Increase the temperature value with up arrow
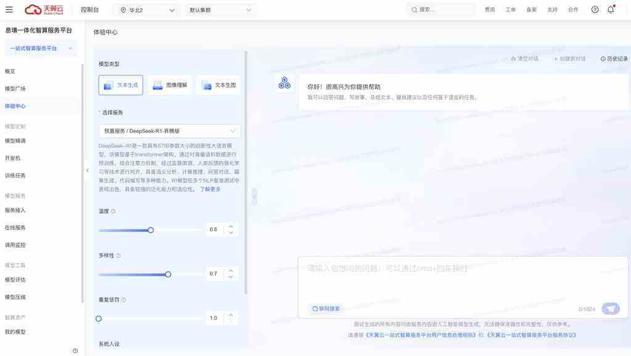Viewport: 631px width, 356px height. click(231, 226)
